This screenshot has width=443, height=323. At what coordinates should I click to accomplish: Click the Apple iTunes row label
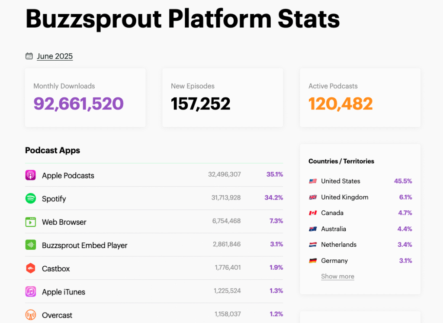pyautogui.click(x=64, y=292)
